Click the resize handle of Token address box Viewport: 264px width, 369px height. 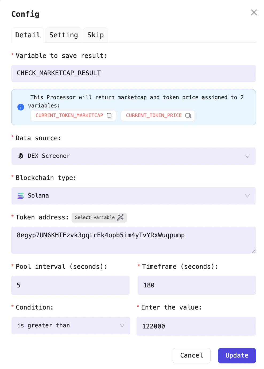click(253, 251)
